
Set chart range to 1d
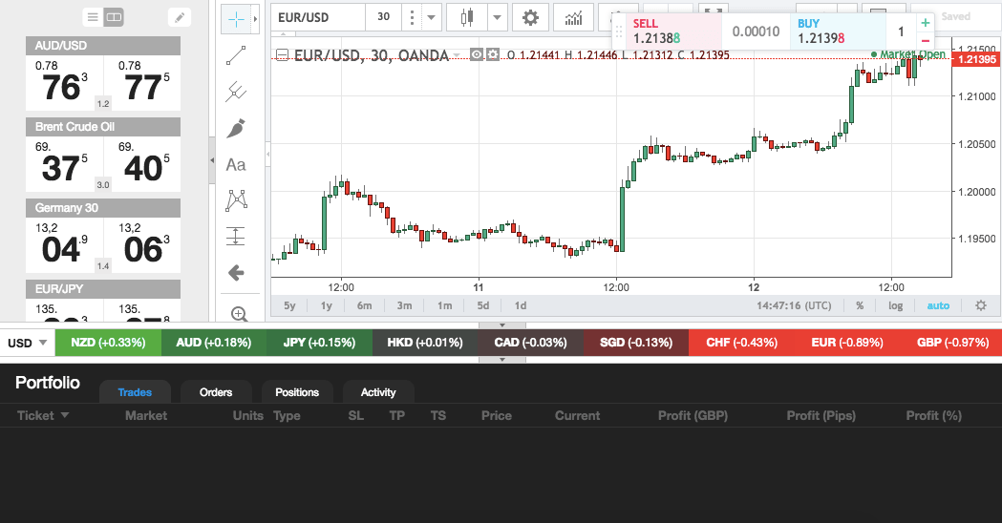tap(521, 305)
